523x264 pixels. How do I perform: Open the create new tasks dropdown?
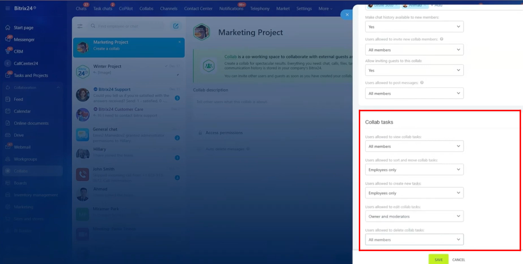[414, 193]
